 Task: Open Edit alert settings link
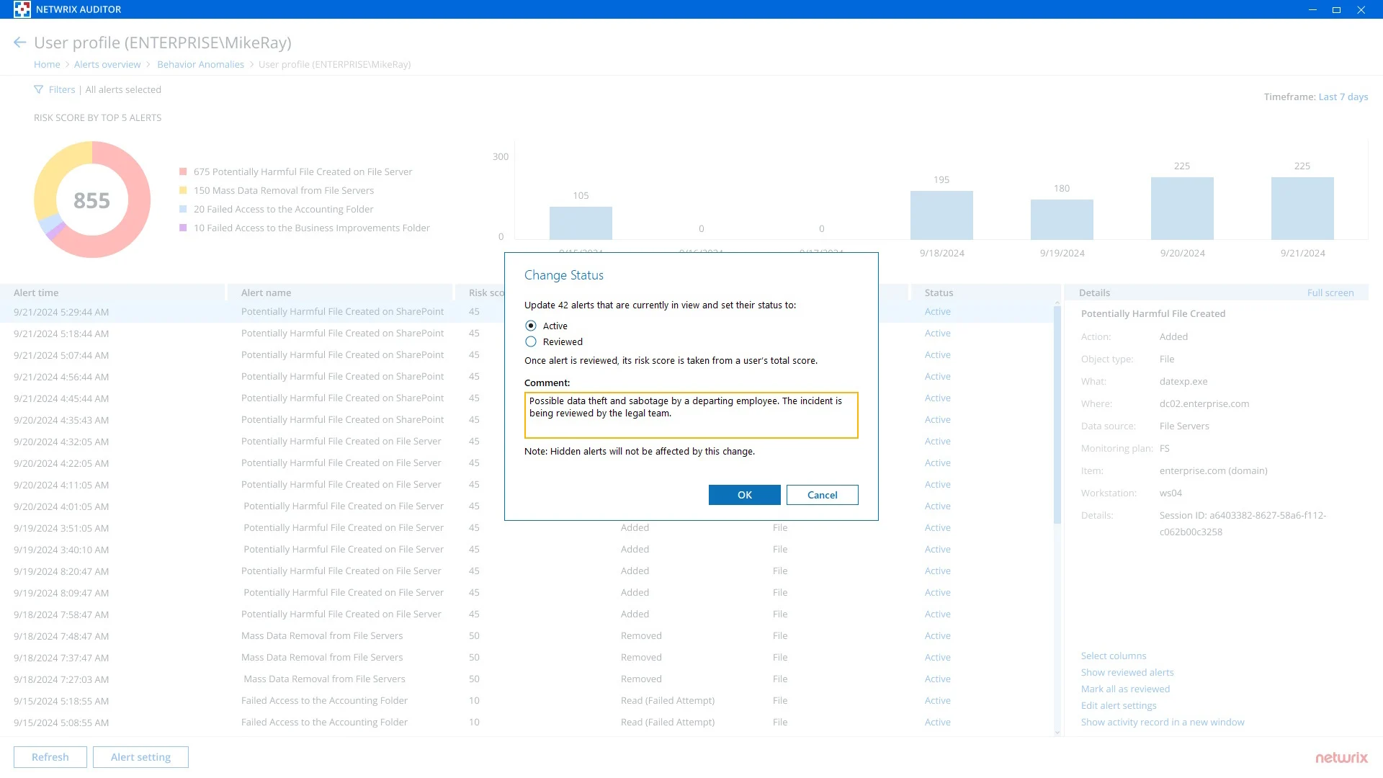click(x=1118, y=706)
